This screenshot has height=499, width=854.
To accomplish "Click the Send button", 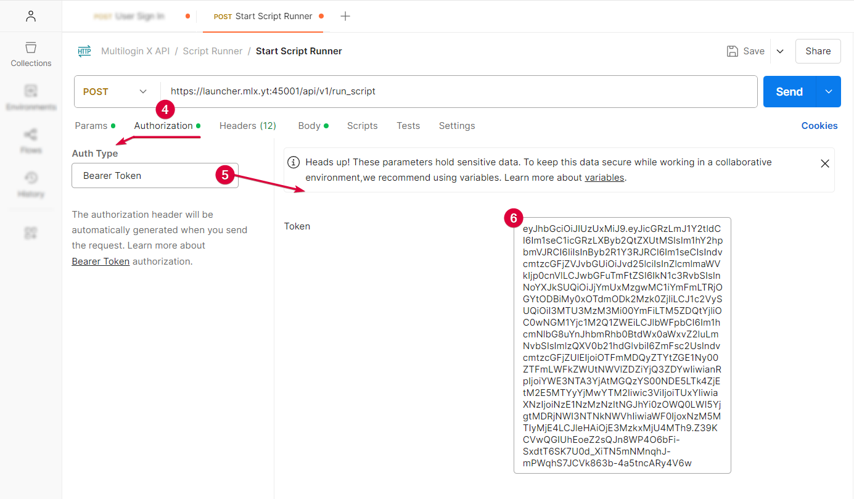I will point(789,91).
